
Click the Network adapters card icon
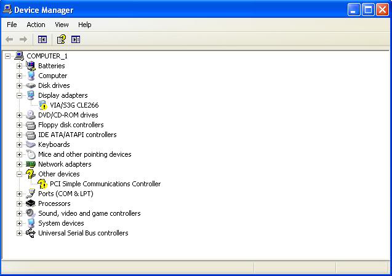(x=31, y=164)
